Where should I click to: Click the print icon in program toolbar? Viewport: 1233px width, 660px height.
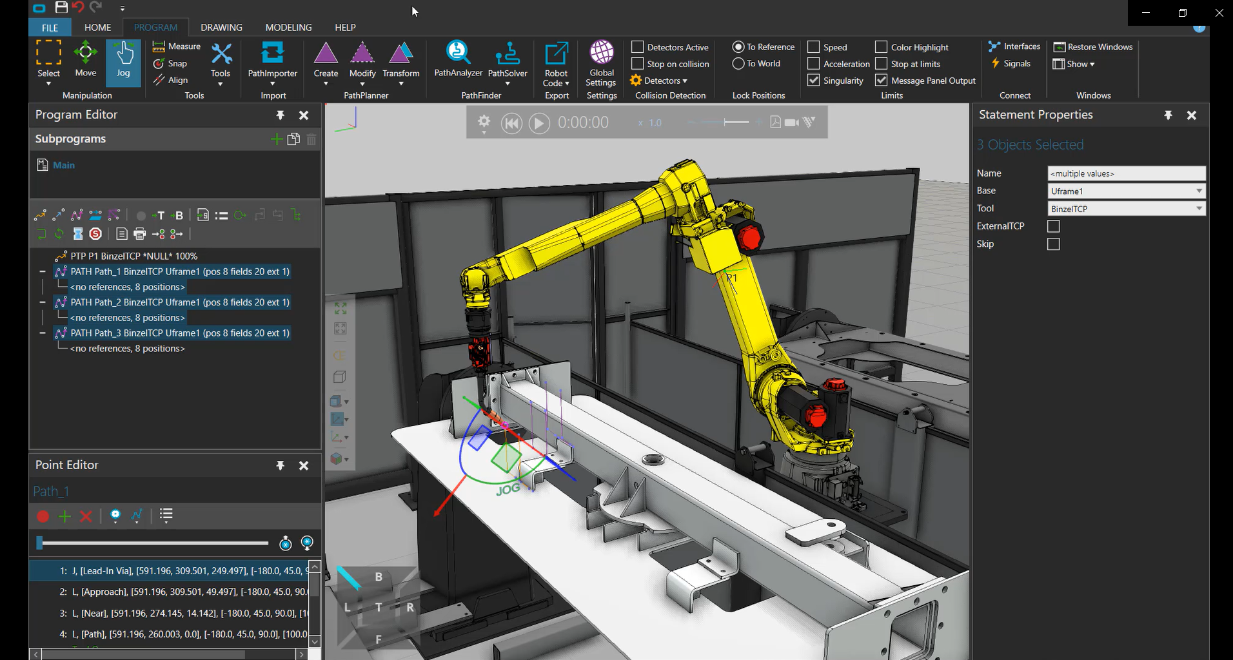140,234
